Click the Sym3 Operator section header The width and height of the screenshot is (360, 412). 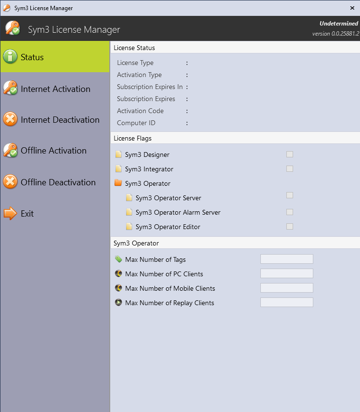pos(136,244)
